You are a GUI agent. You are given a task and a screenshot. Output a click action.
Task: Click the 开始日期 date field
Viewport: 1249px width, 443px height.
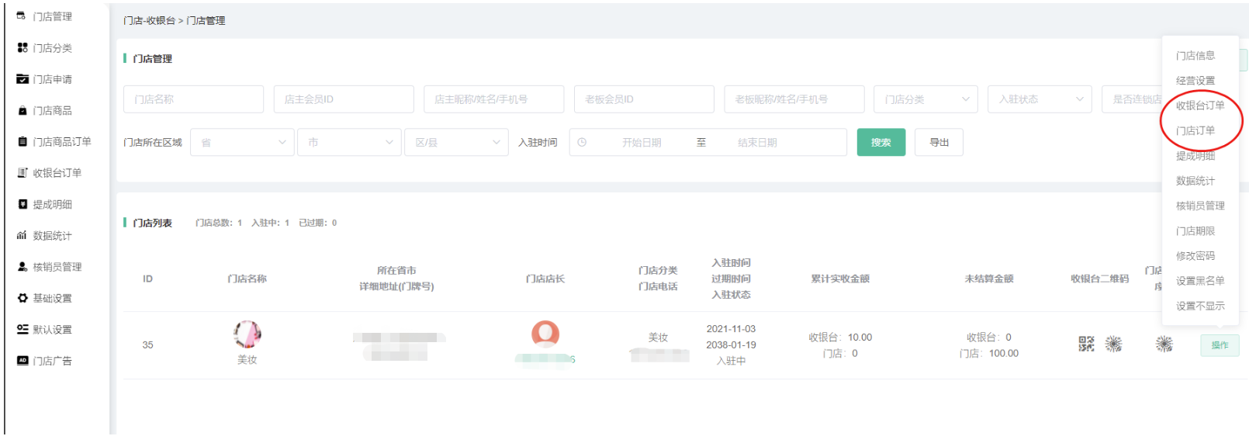641,143
